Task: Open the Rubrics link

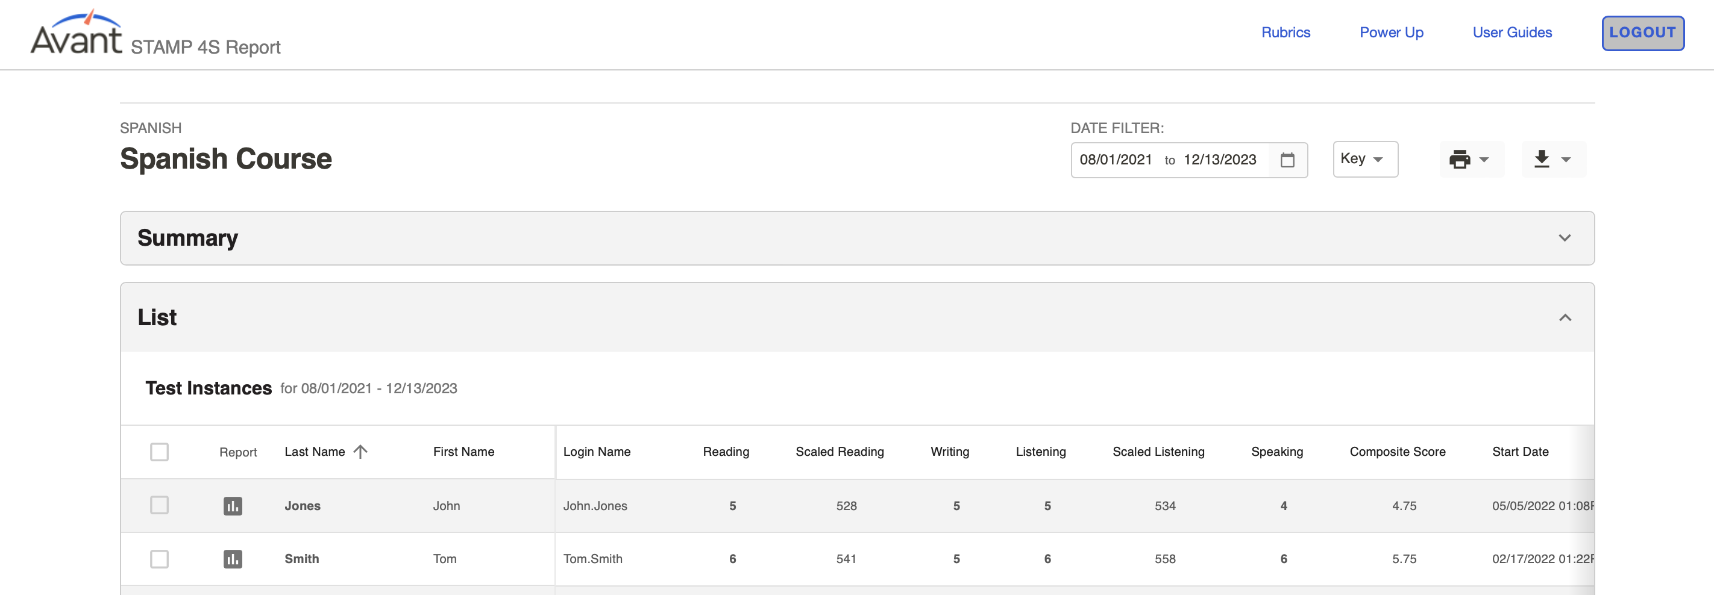Action: click(1285, 33)
